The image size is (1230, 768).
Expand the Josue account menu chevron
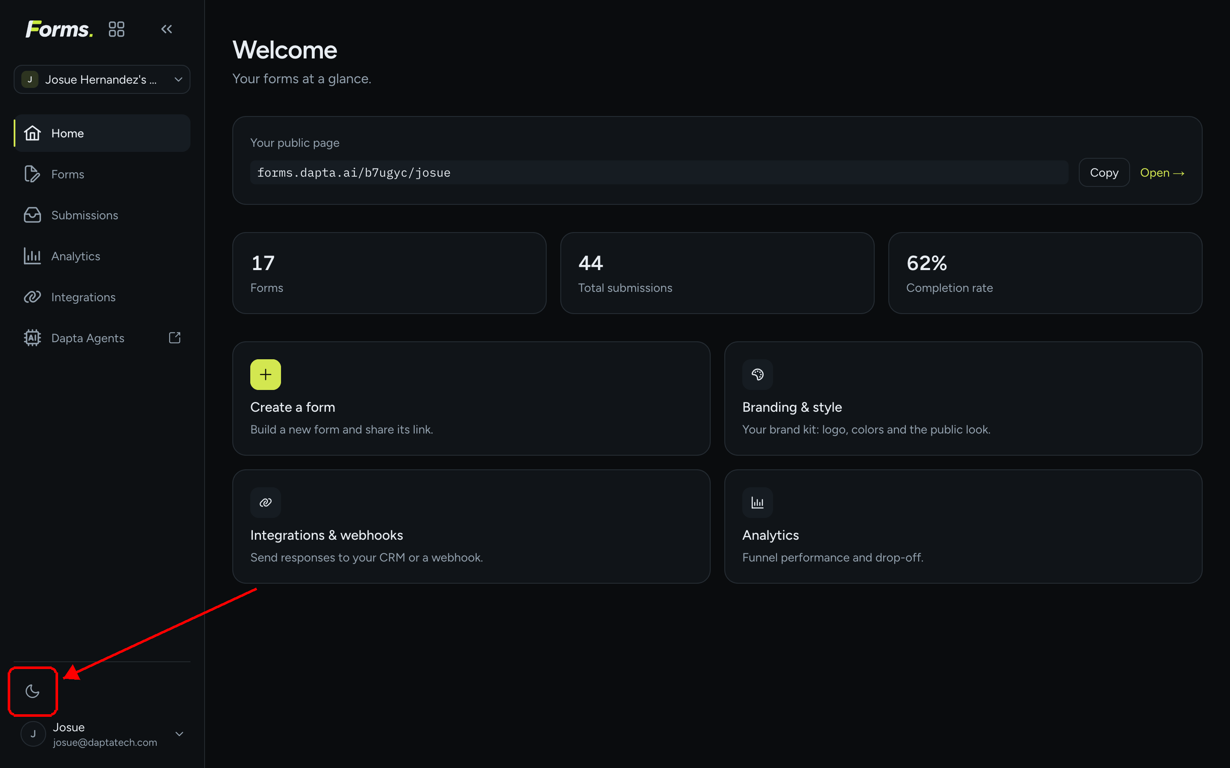179,734
